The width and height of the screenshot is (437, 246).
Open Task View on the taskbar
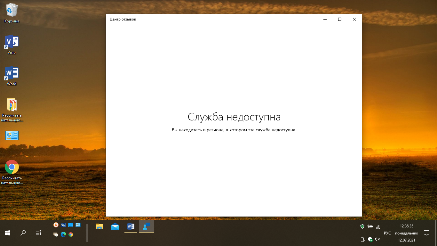coord(38,233)
